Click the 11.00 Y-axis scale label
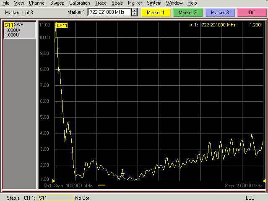The width and height of the screenshot is (268, 201). tap(44, 25)
